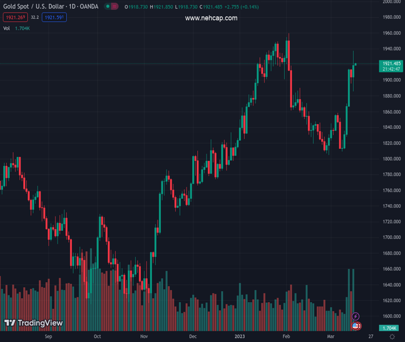
Task: Click the Dec label on time axis
Action: pyautogui.click(x=193, y=337)
